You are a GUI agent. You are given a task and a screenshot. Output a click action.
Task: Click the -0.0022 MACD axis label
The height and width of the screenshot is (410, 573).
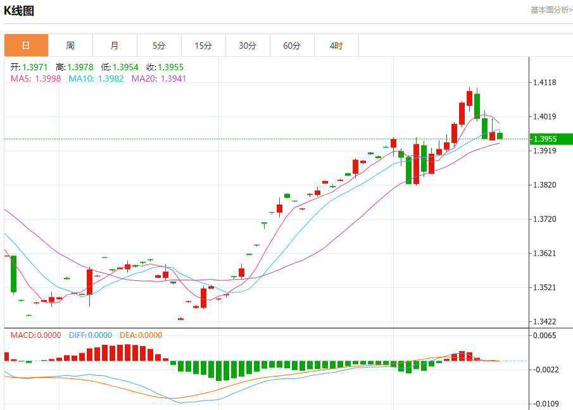[x=545, y=370]
